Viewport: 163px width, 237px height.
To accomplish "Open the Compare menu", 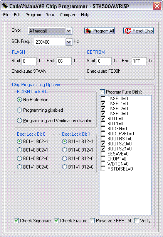I will 68,15.
